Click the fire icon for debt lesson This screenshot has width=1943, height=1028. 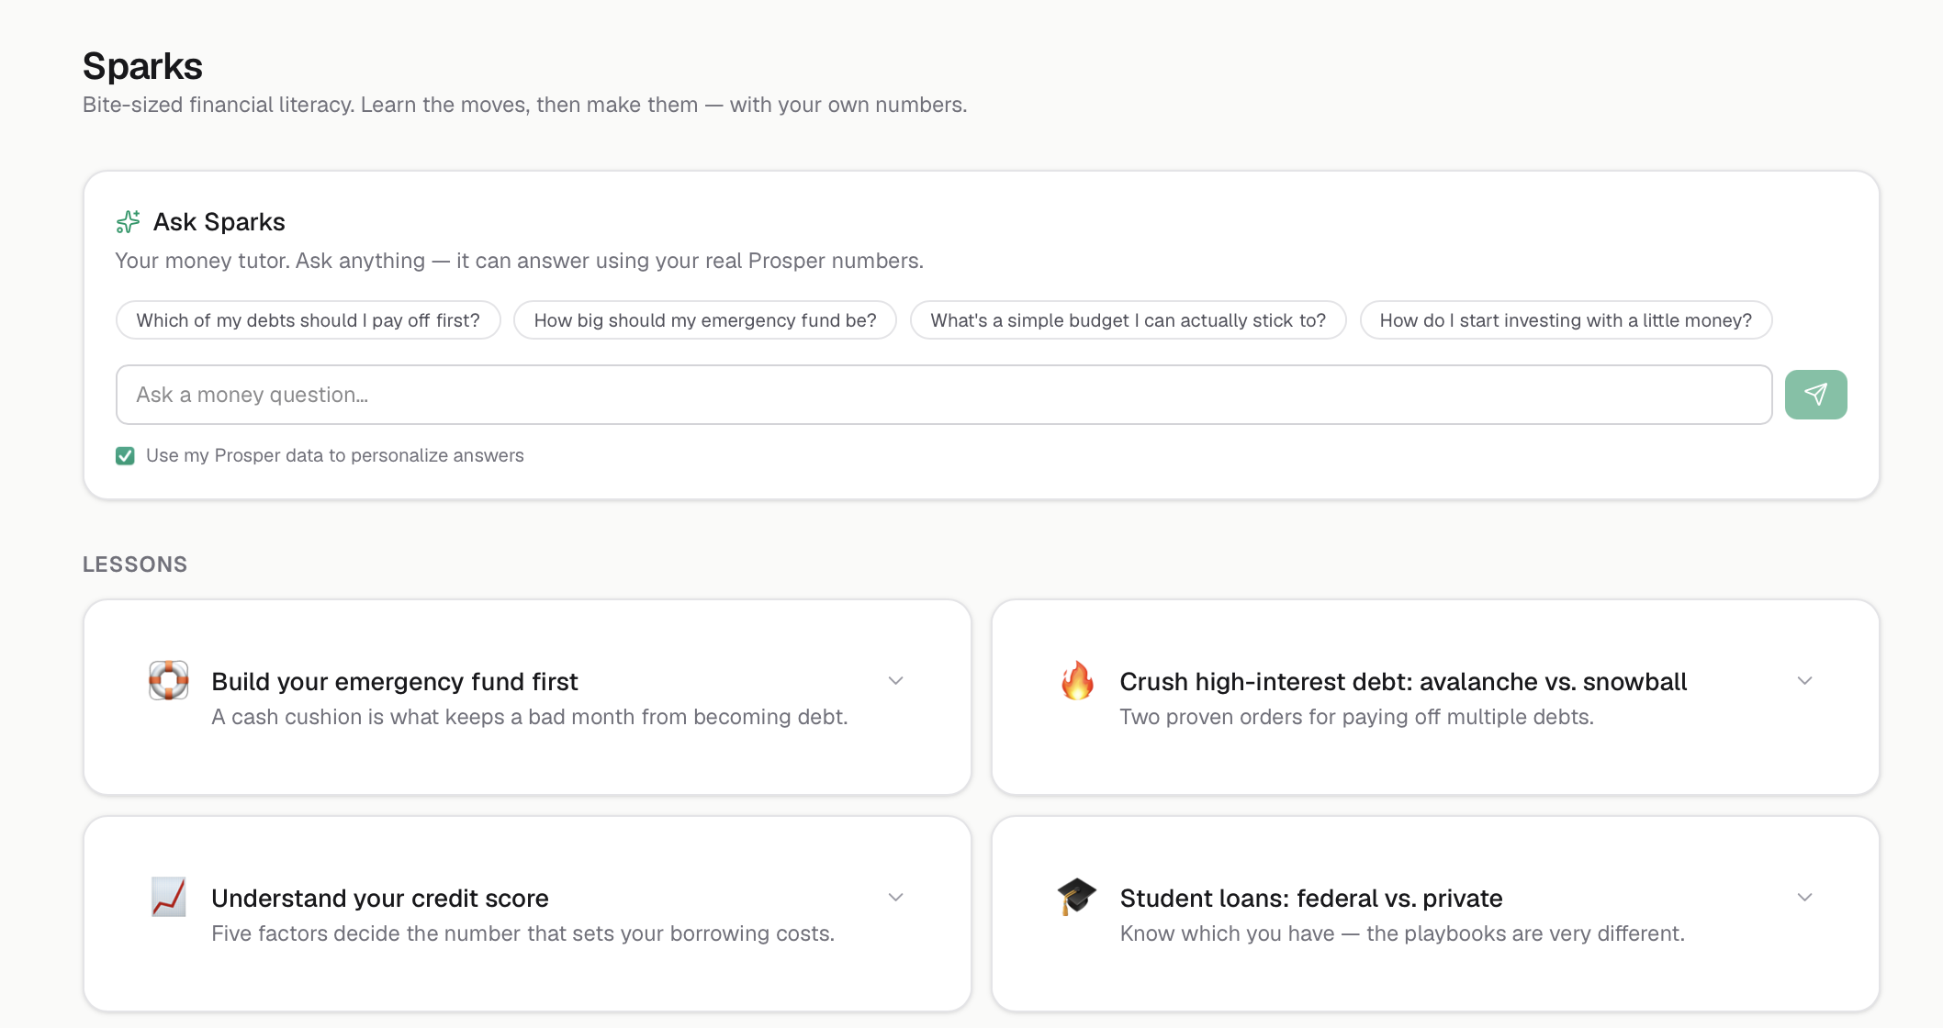(1077, 680)
